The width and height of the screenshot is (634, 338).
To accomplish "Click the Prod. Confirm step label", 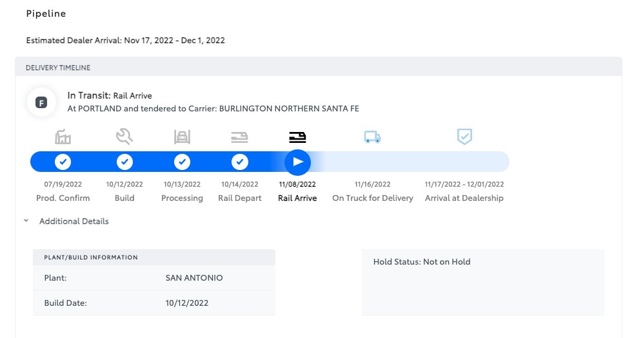I will click(x=63, y=198).
